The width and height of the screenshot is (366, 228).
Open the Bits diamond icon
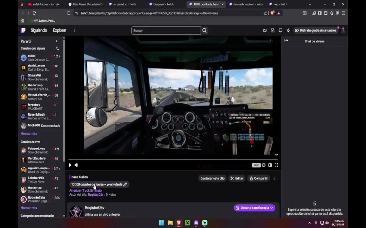pyautogui.click(x=288, y=30)
